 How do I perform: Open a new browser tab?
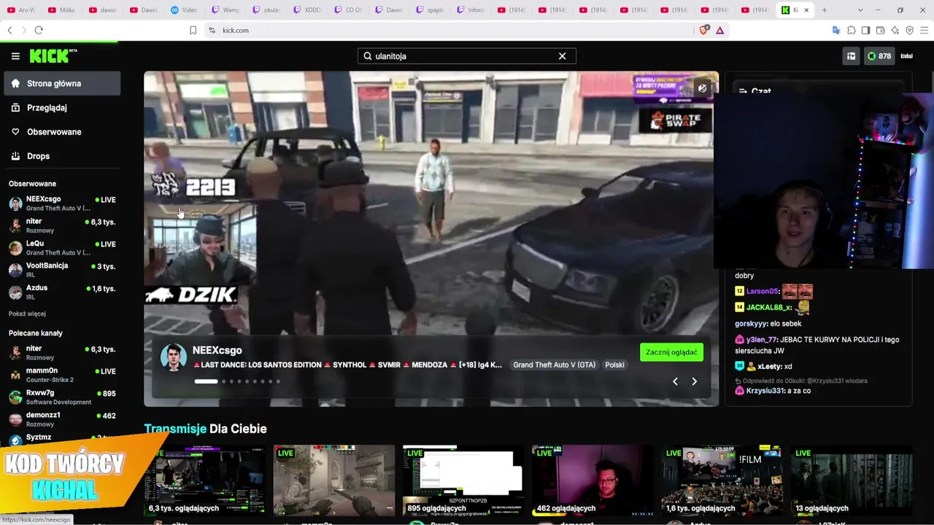click(824, 10)
